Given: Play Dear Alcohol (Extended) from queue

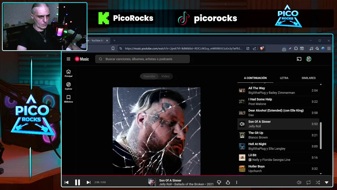Looking at the screenshot, I should point(278,113).
